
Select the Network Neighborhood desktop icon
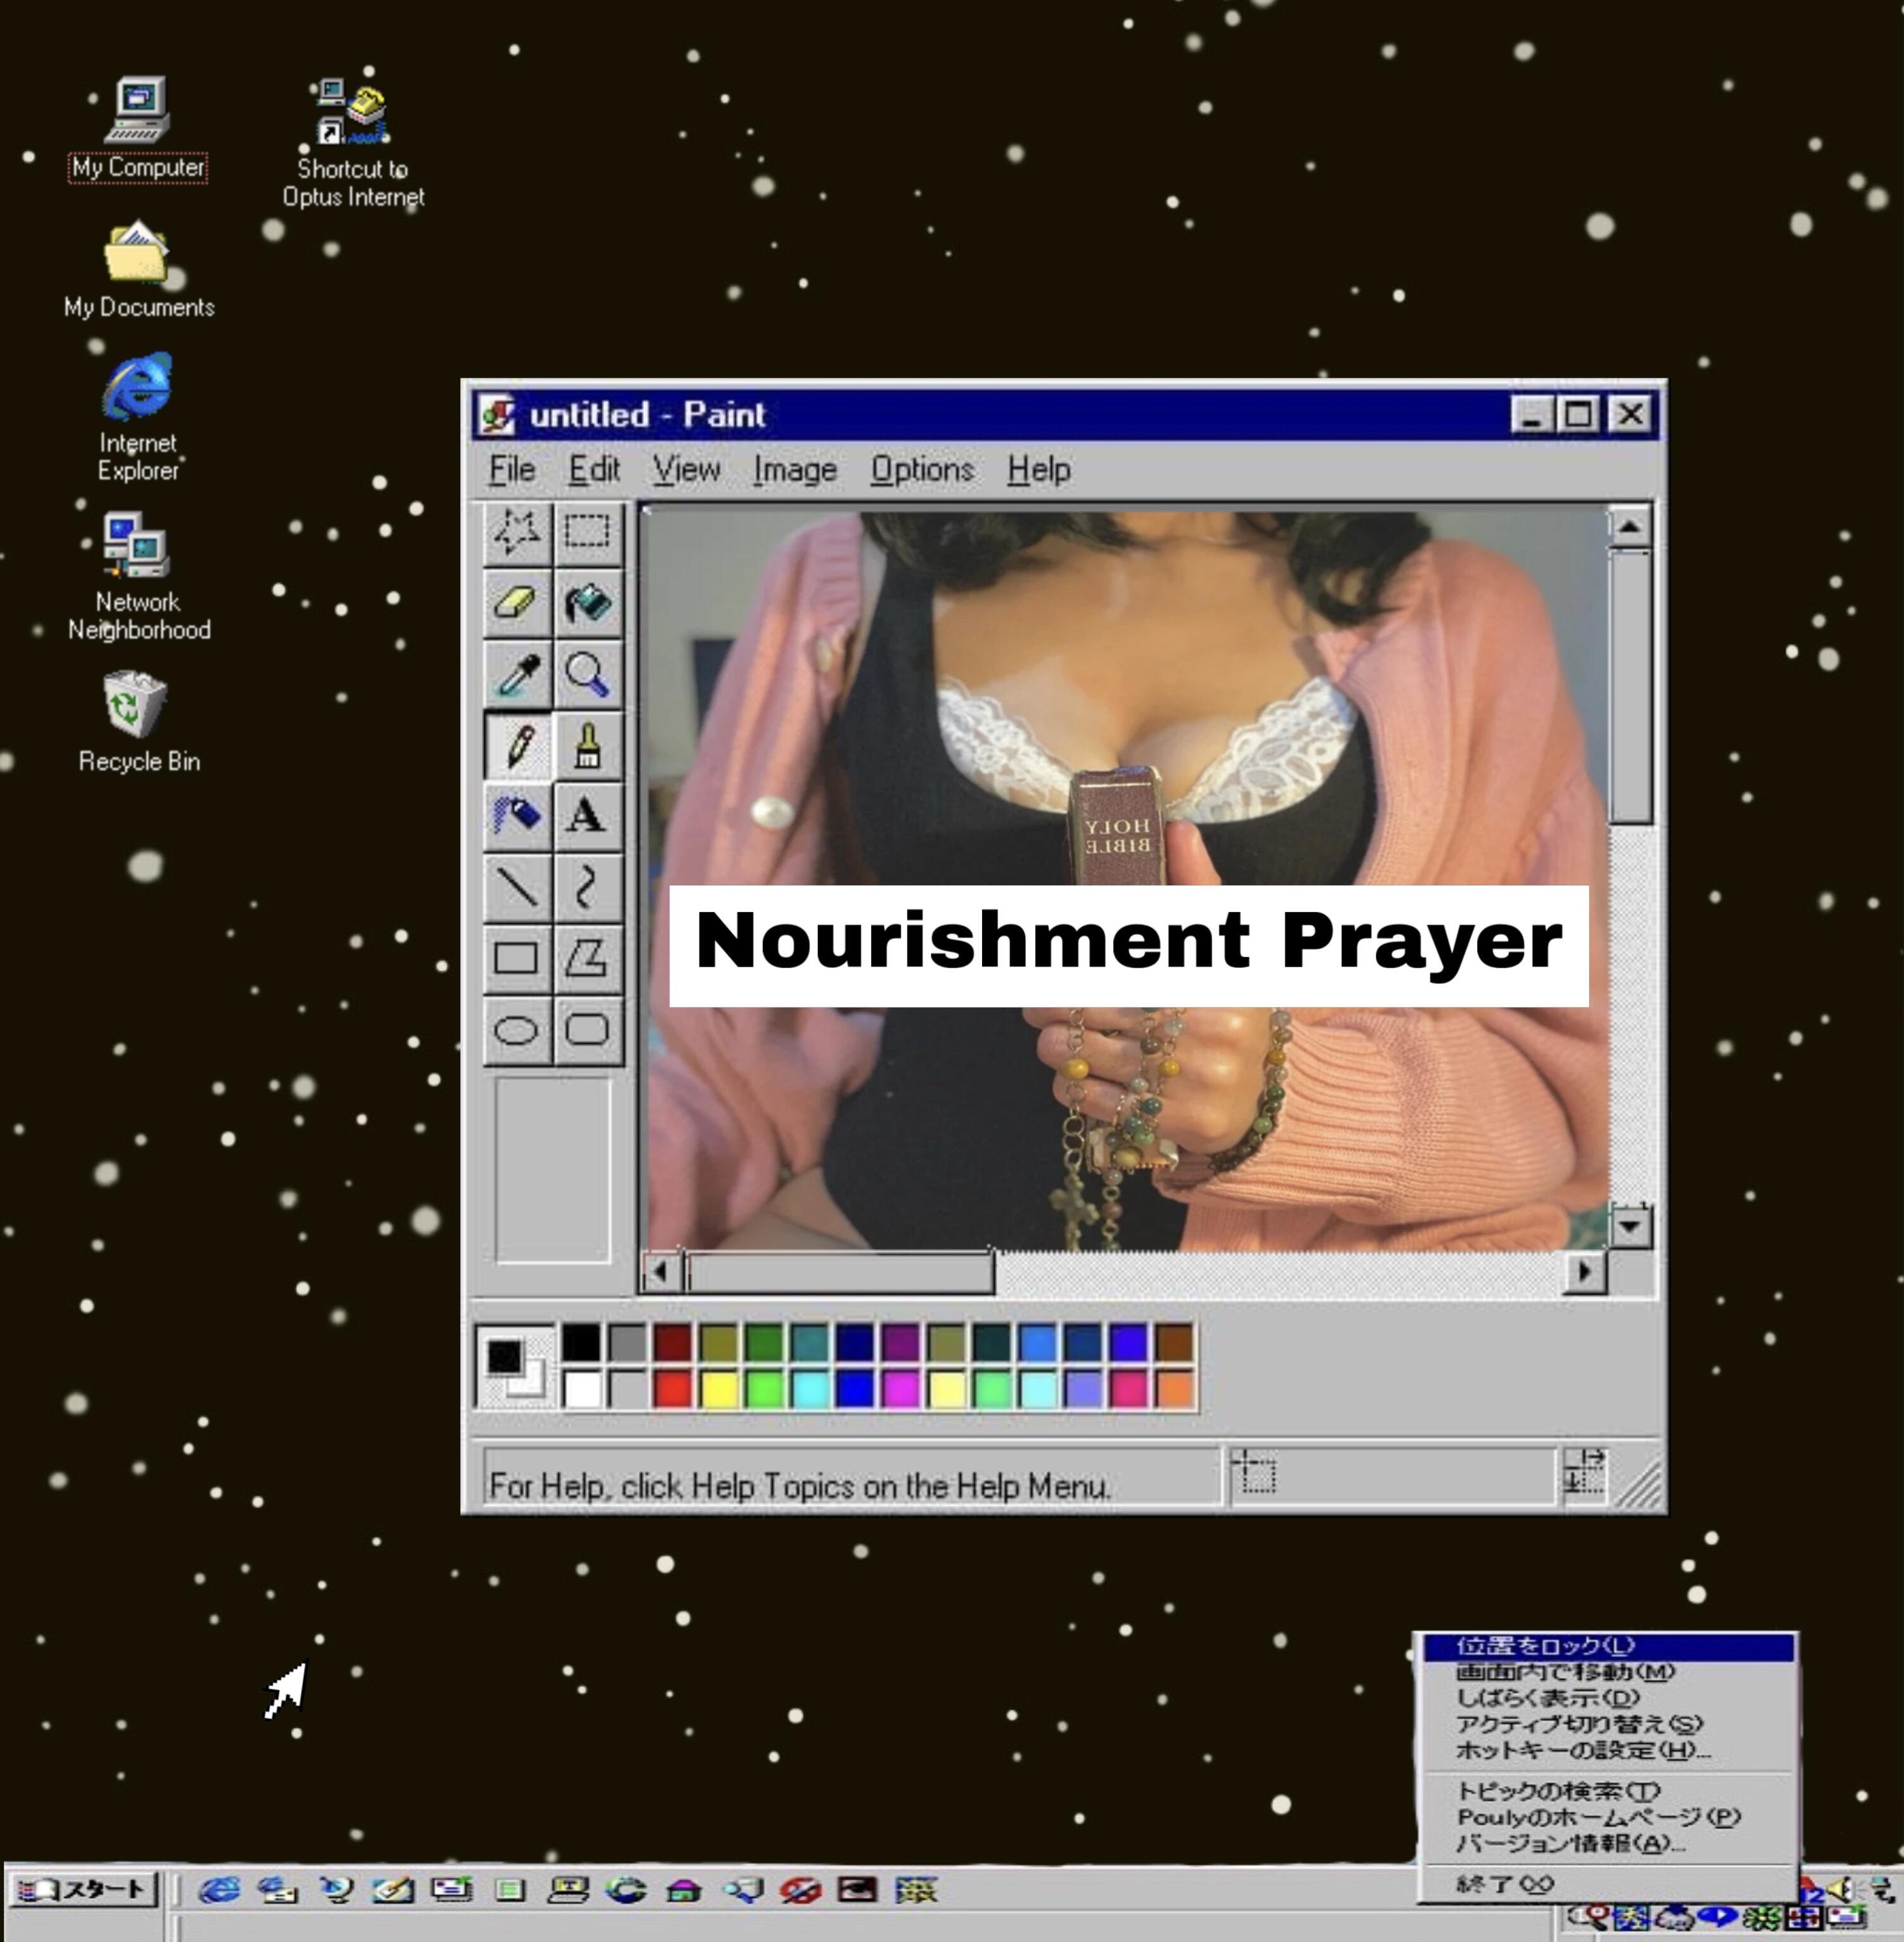(x=138, y=575)
